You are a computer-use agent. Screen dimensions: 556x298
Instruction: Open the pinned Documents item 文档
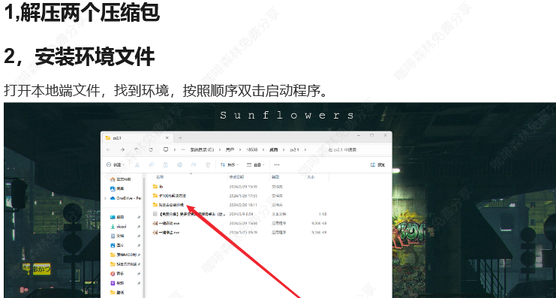pyautogui.click(x=117, y=236)
